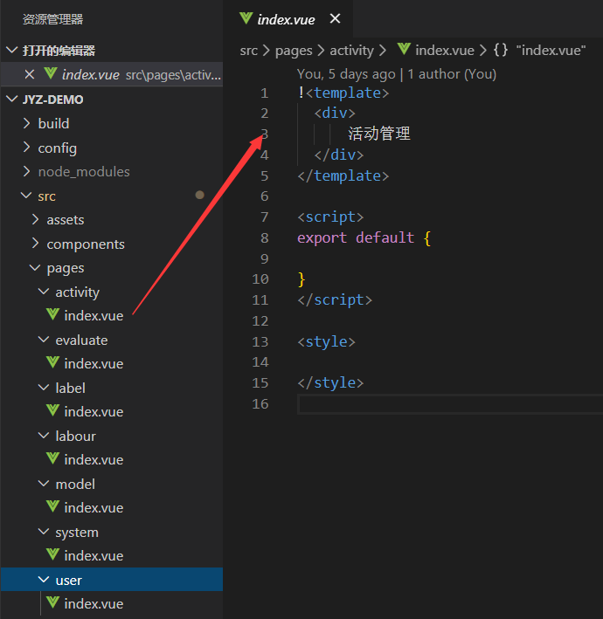Screen dimensions: 603x619
Task: Expand the config folder
Action: pos(26,148)
